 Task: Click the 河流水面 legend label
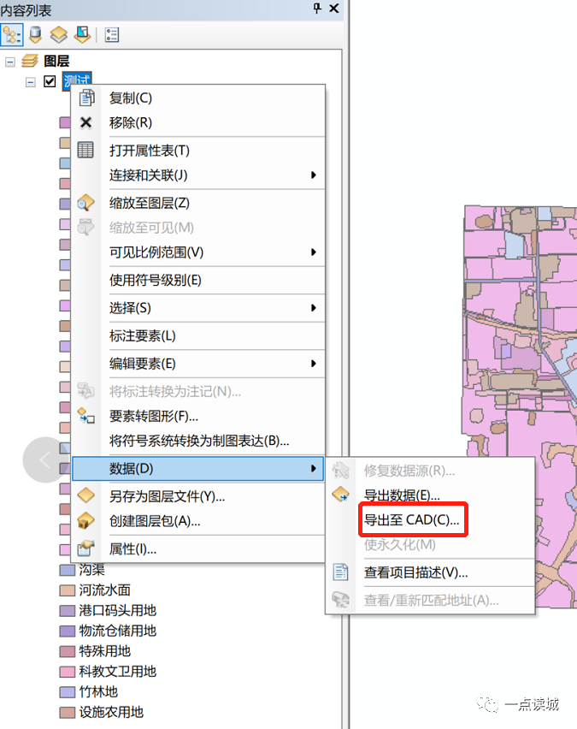[x=104, y=590]
